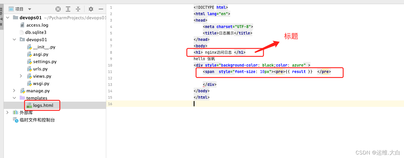Select __init__.py in the project tree
Viewport: 404px width, 158px height.
click(x=44, y=47)
